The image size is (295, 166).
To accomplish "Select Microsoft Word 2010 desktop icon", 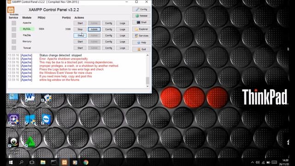I will [29, 101].
